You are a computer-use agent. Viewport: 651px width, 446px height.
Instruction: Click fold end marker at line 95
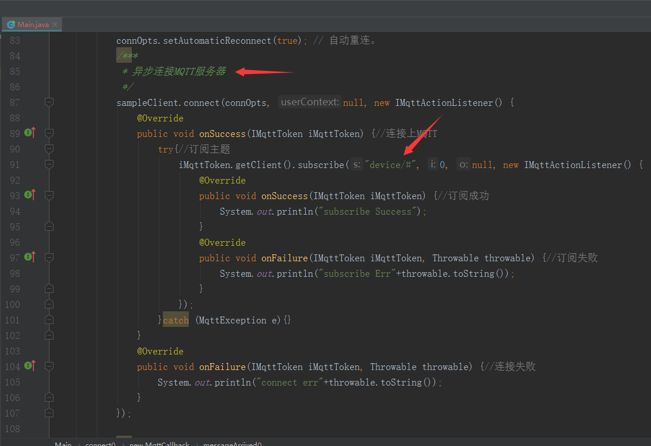tap(49, 226)
